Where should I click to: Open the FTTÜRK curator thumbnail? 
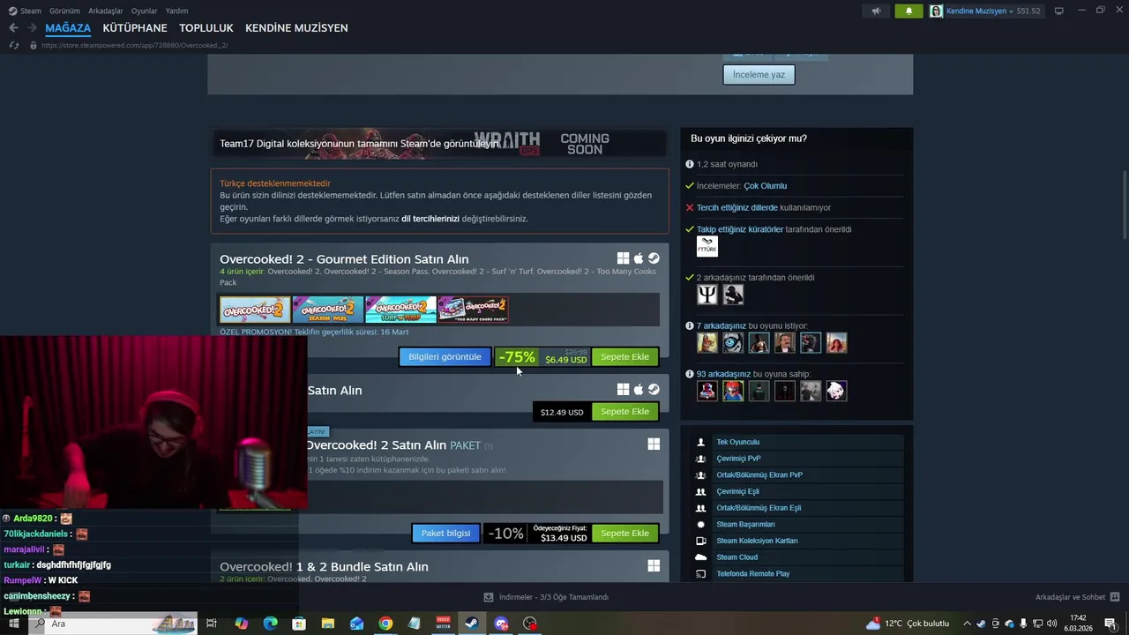coord(707,246)
